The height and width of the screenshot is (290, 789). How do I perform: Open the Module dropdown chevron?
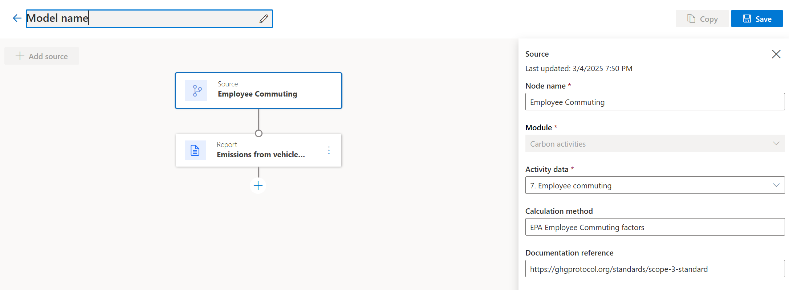(776, 143)
